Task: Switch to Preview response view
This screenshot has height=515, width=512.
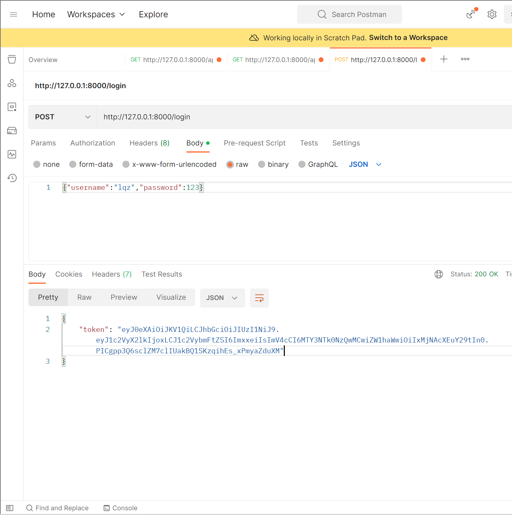Action: [124, 297]
